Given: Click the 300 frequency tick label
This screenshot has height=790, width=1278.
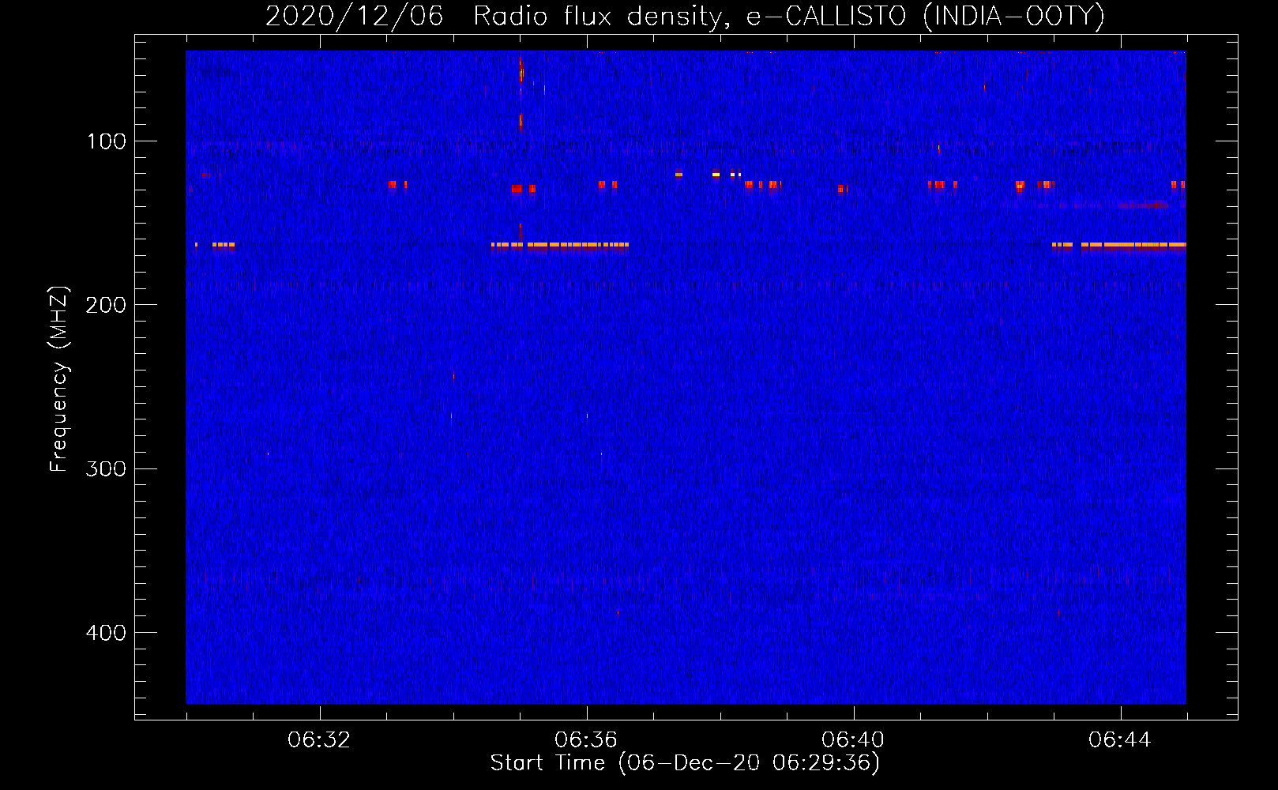Looking at the screenshot, I should click(107, 468).
